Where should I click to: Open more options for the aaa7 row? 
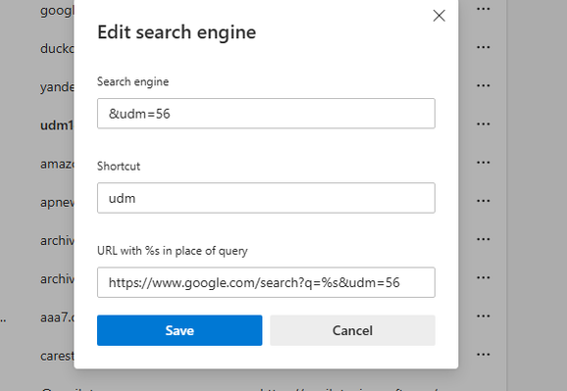[483, 316]
